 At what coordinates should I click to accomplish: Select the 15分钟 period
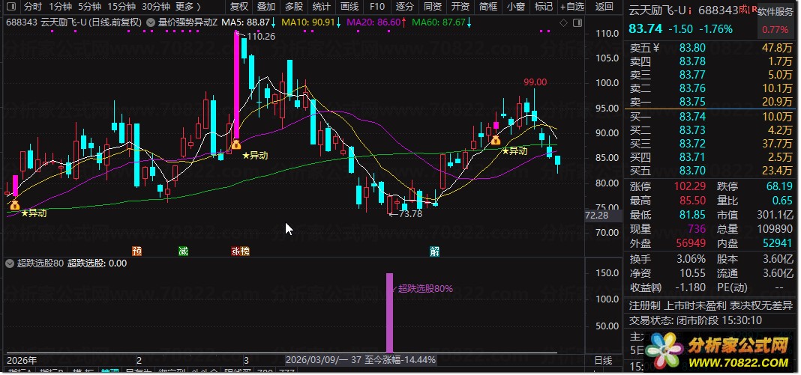pyautogui.click(x=121, y=7)
